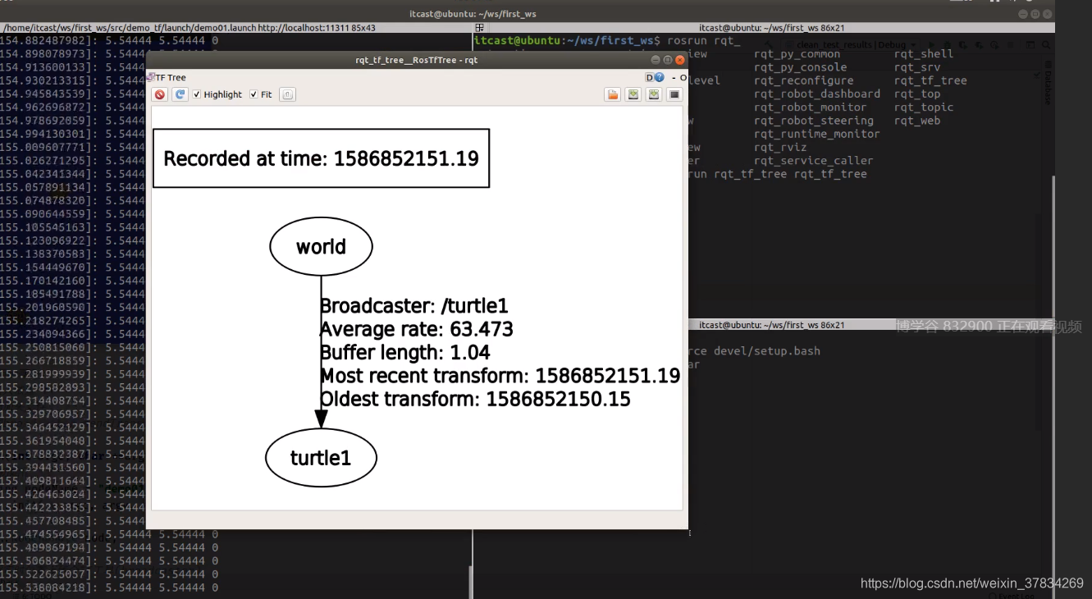Click the blog.csdn.net URL text

(972, 583)
